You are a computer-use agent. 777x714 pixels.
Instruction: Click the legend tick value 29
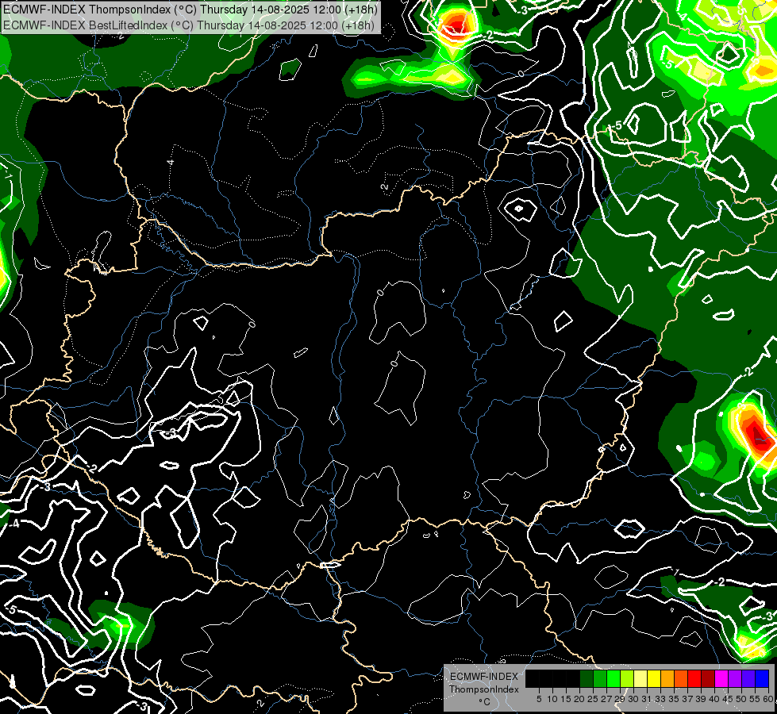pyautogui.click(x=620, y=699)
